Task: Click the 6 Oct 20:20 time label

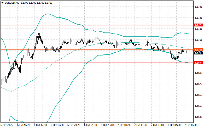Action: [x=74, y=125]
